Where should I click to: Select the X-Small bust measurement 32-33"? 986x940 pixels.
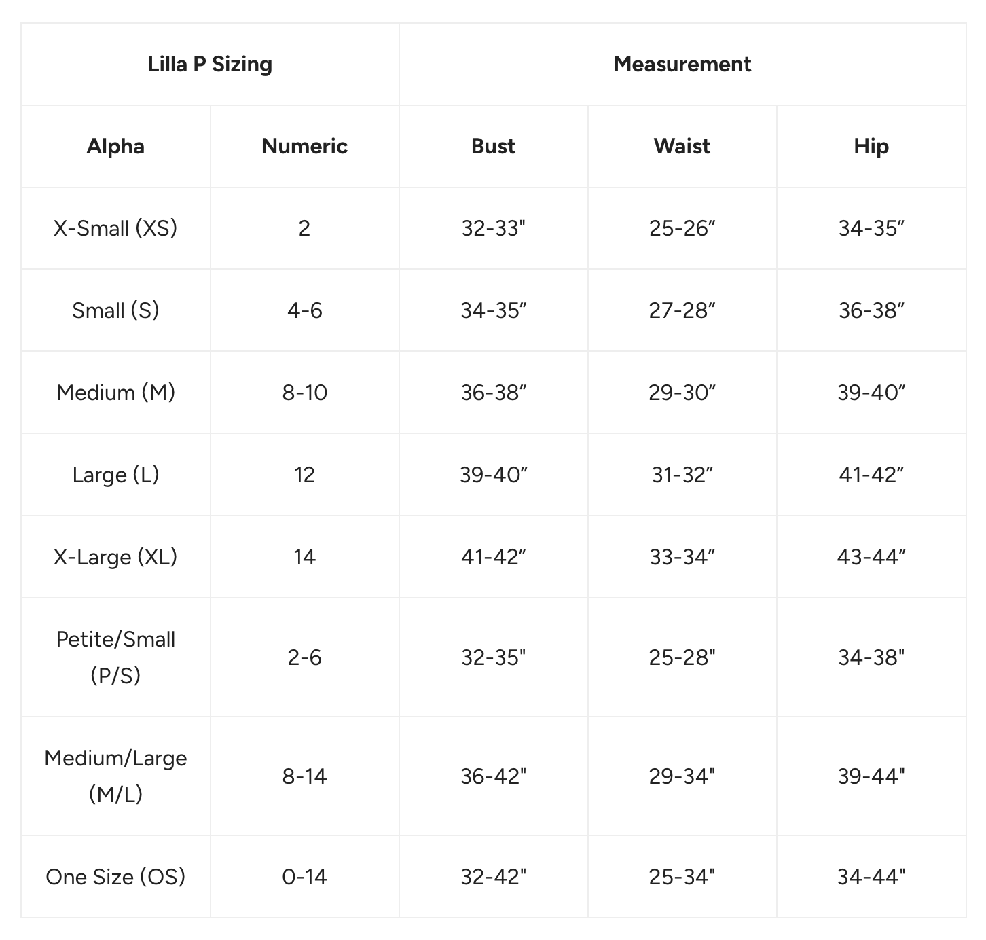click(x=494, y=228)
